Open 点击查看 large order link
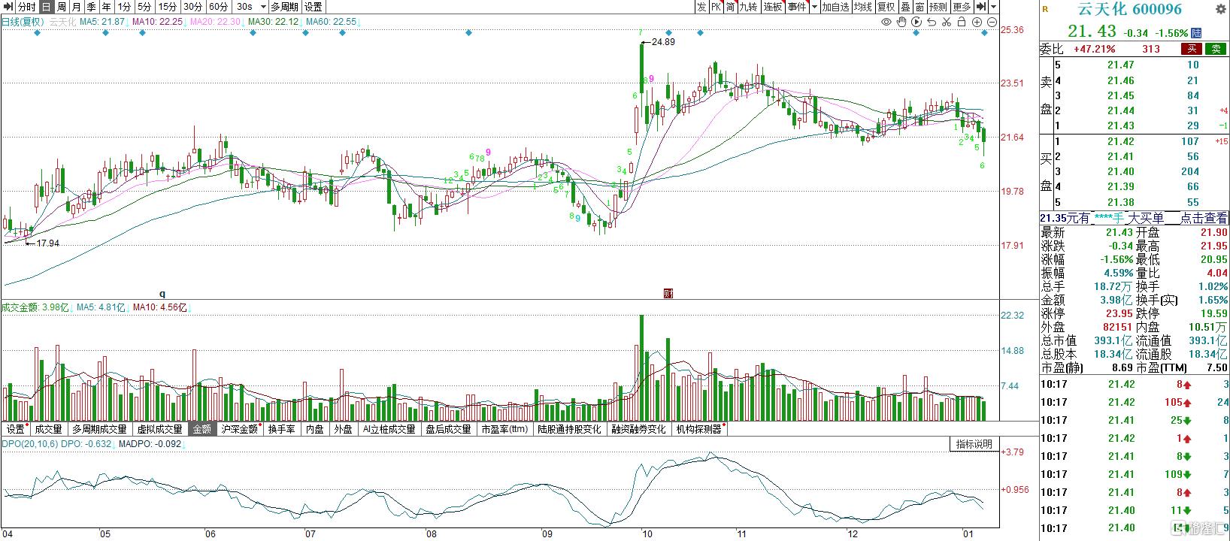 pos(1203,218)
